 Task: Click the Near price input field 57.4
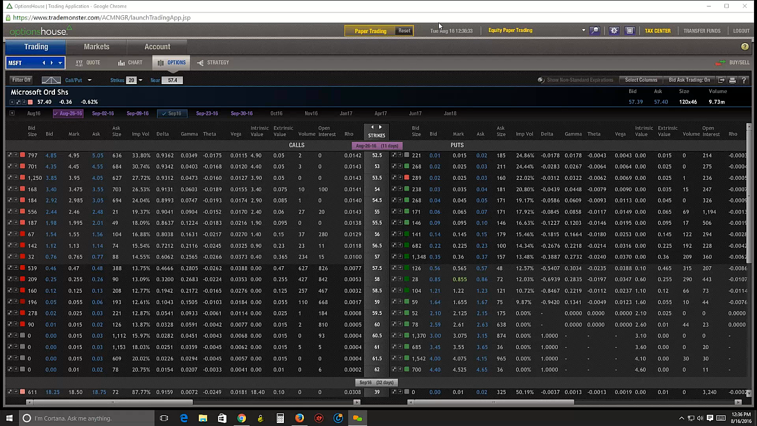pyautogui.click(x=172, y=80)
